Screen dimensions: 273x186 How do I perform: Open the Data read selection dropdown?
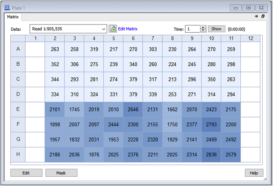point(103,29)
